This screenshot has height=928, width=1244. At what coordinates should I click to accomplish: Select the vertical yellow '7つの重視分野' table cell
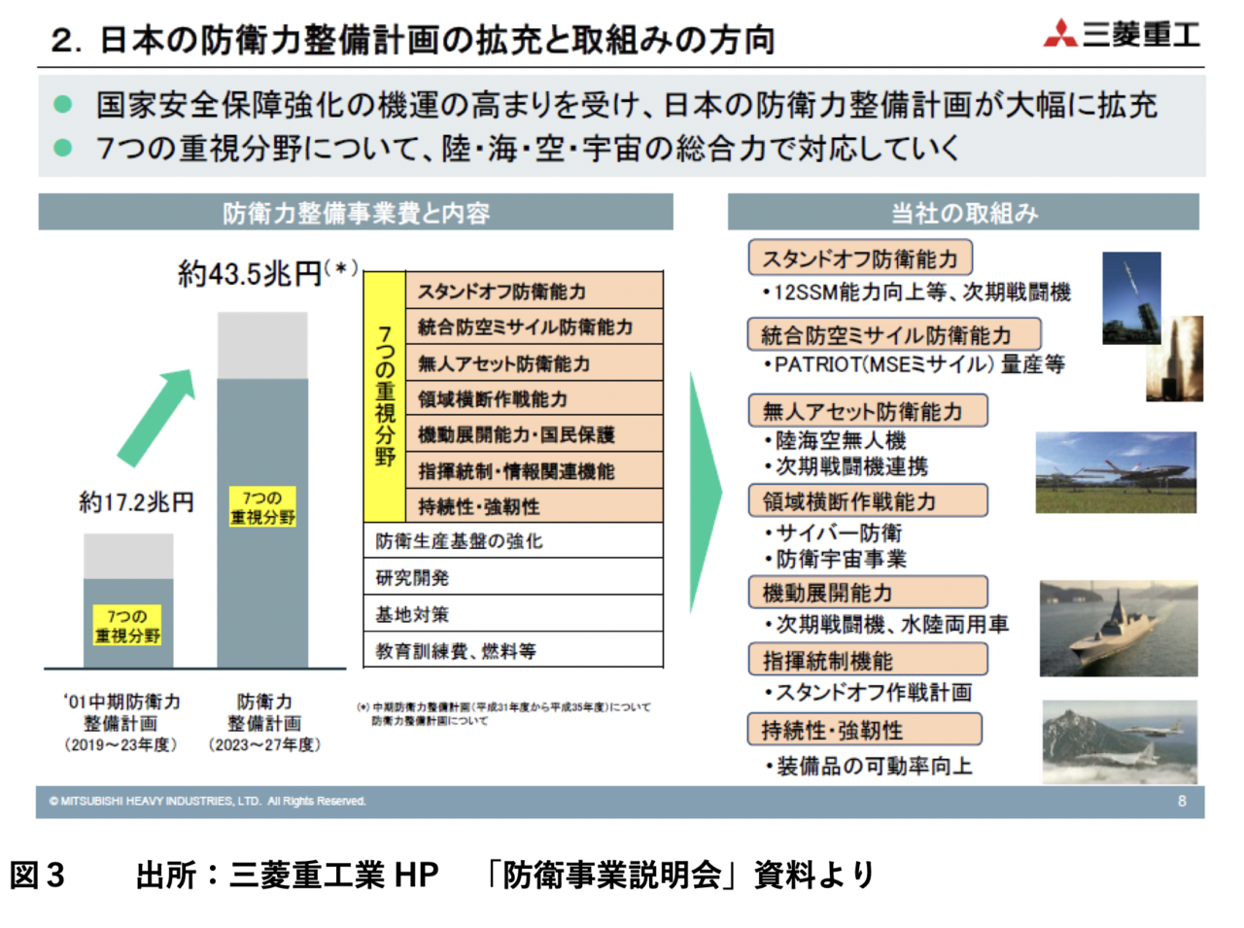pyautogui.click(x=385, y=396)
